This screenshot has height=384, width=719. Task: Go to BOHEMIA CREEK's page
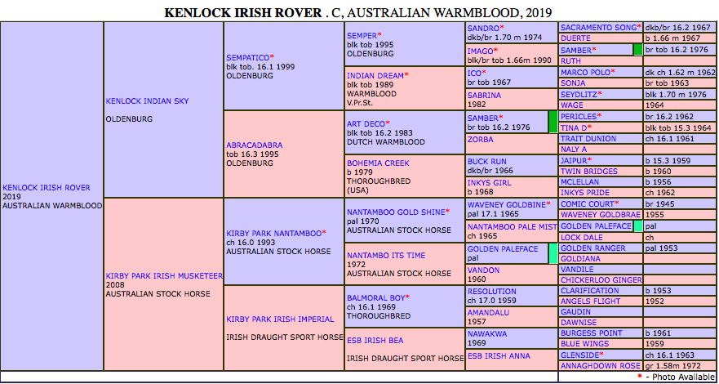coord(378,163)
